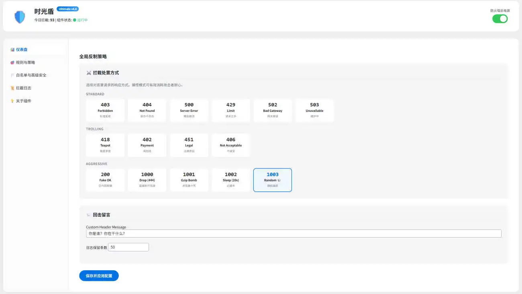
Task: Open the 规则与策略 sidebar tab
Action: (25, 62)
